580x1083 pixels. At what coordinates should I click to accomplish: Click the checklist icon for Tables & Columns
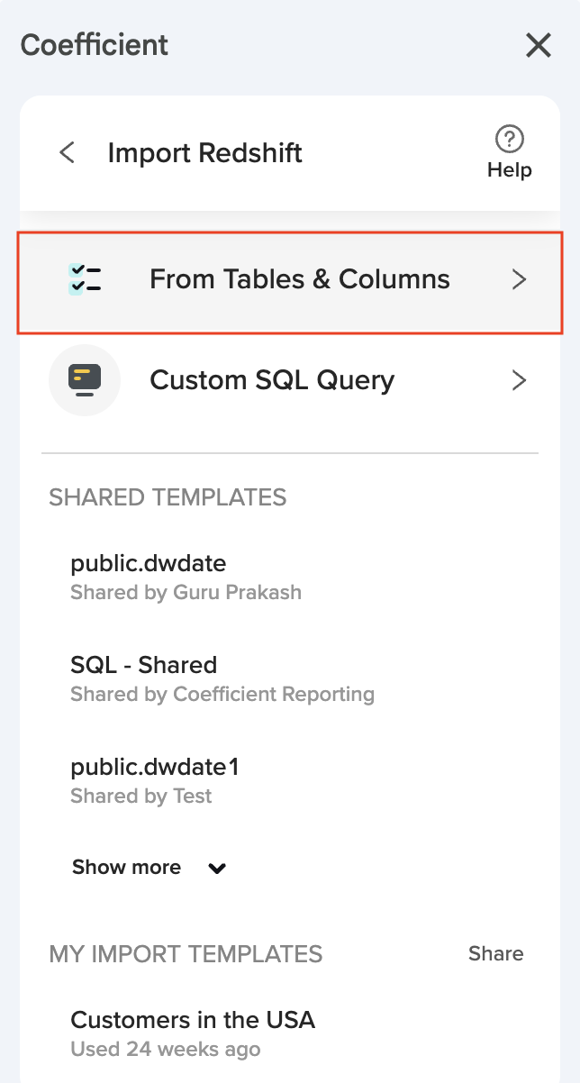click(85, 279)
